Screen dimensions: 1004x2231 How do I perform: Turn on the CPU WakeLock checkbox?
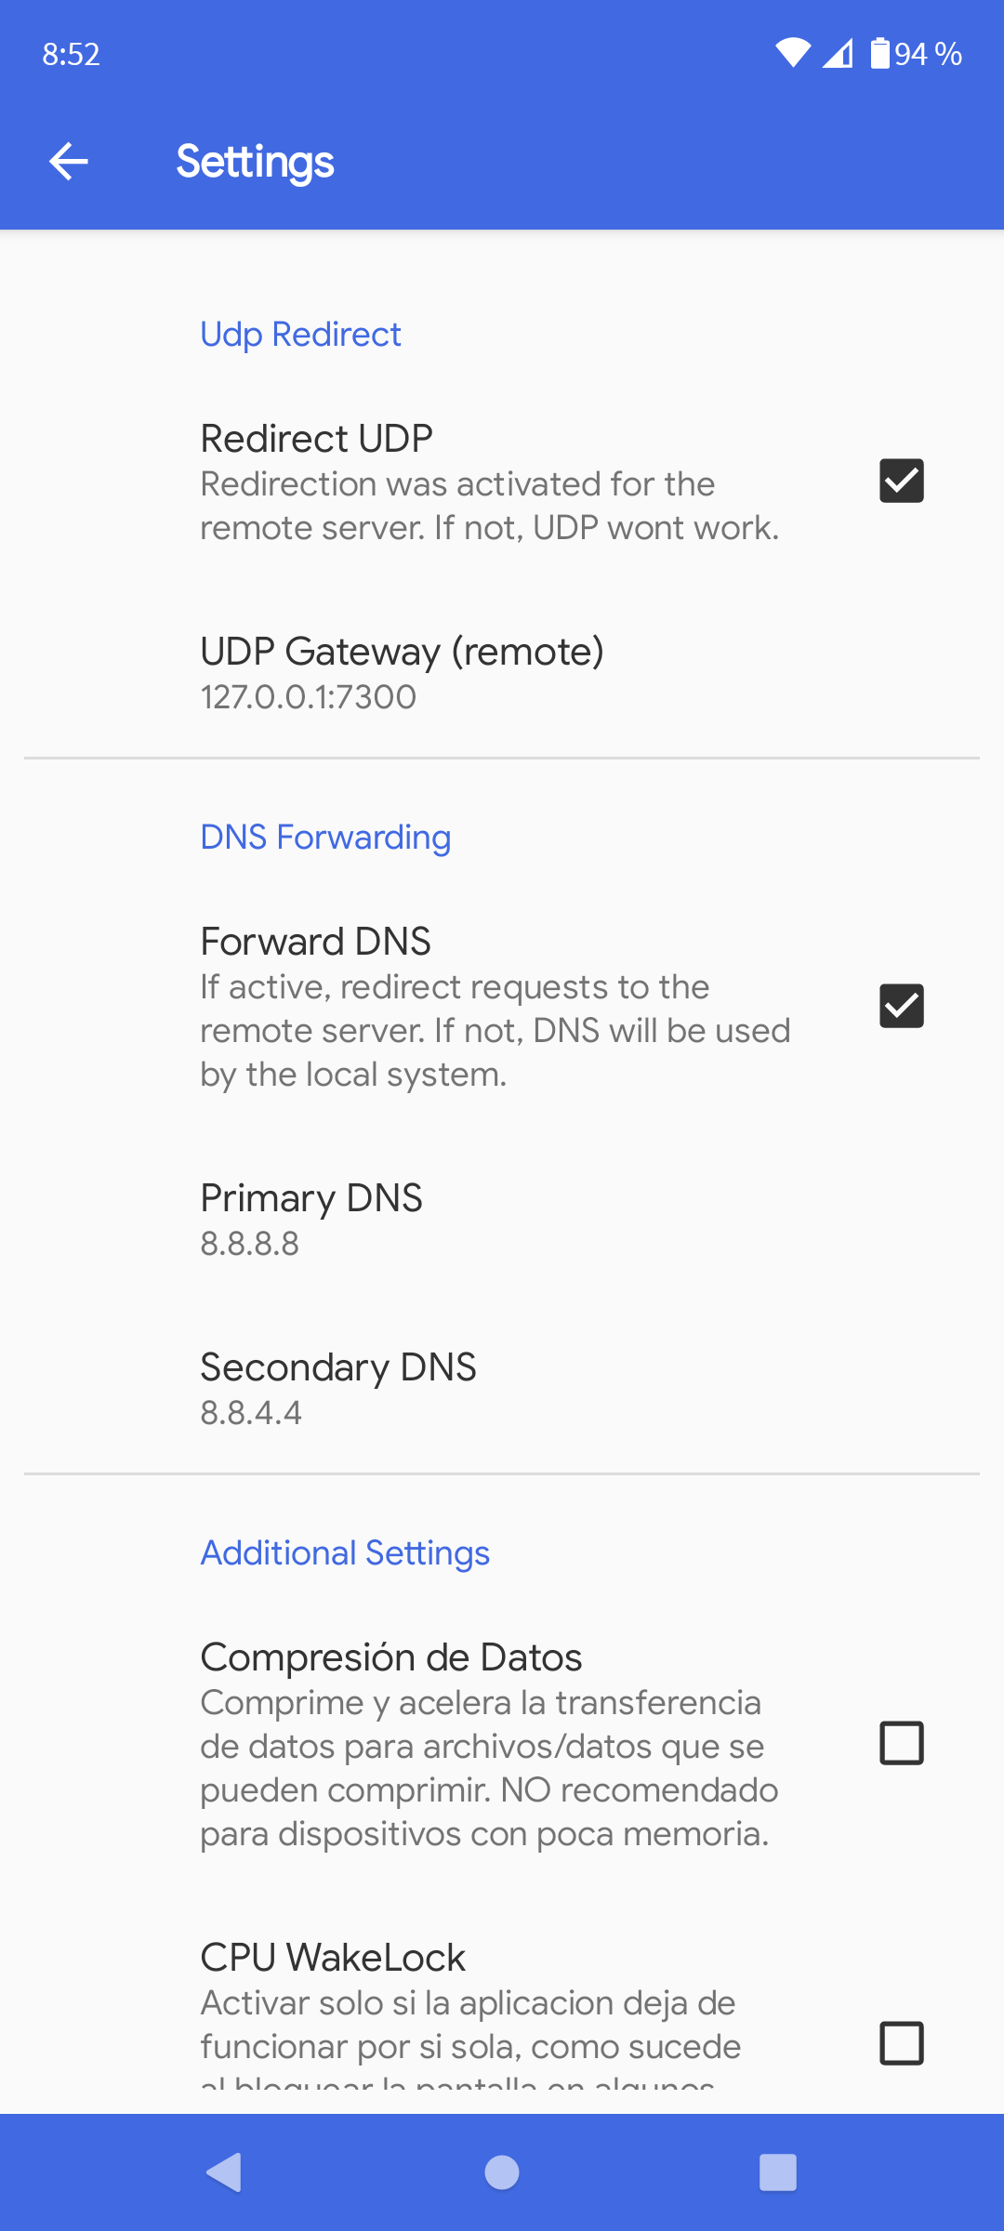point(902,2043)
